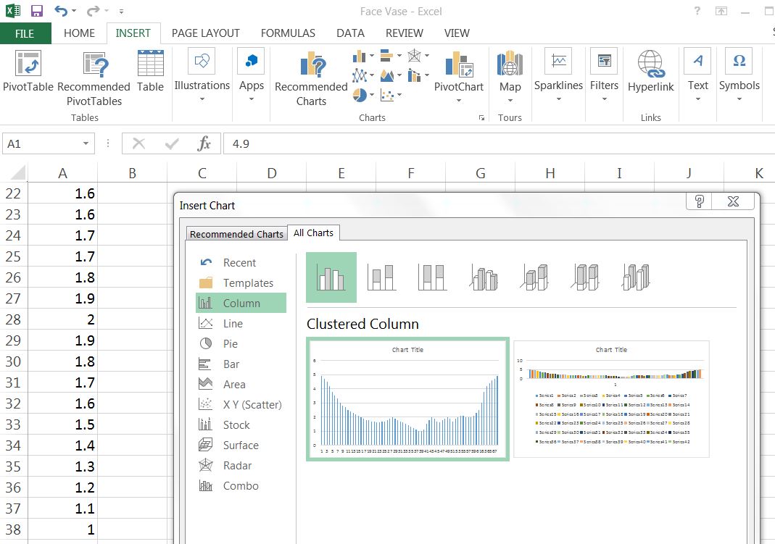Switch to the DATA tab
This screenshot has width=775, height=544.
pos(350,33)
